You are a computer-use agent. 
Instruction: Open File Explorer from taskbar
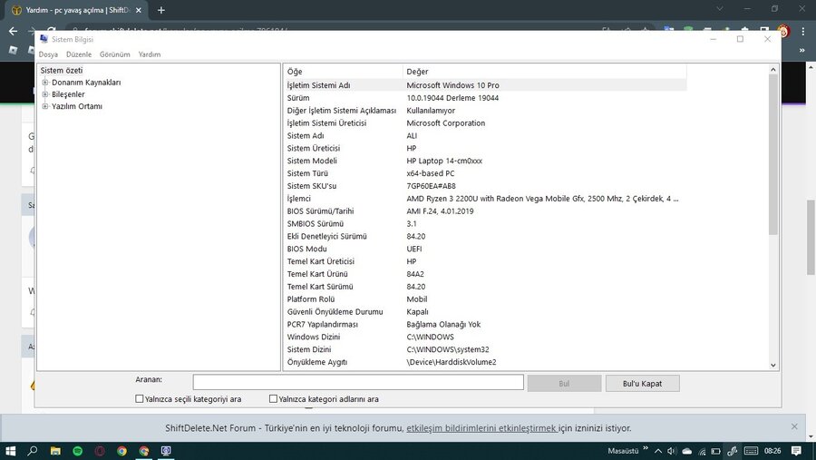(x=55, y=451)
